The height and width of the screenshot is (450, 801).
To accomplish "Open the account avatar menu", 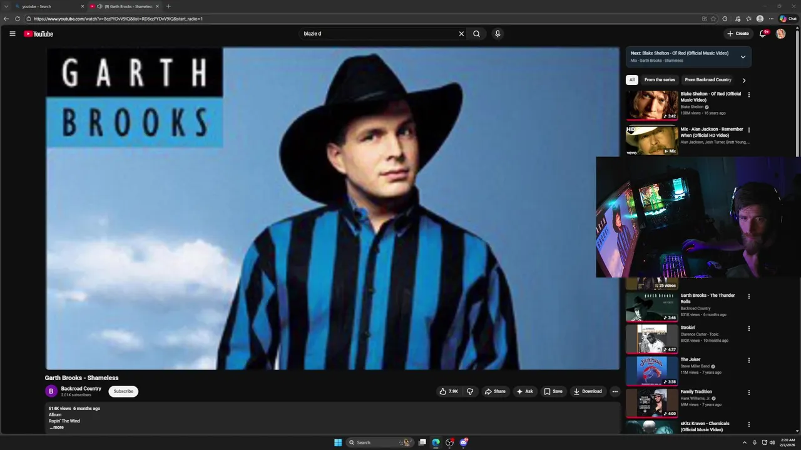I will [x=780, y=34].
